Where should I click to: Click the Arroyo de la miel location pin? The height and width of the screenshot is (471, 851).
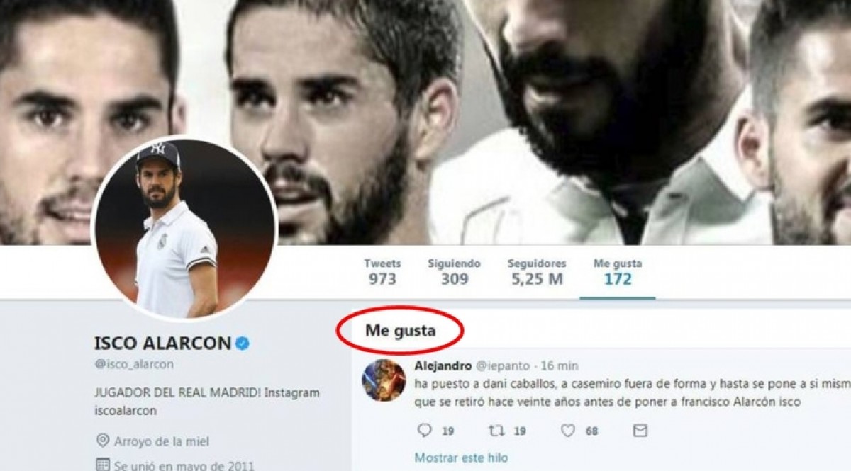tap(101, 441)
